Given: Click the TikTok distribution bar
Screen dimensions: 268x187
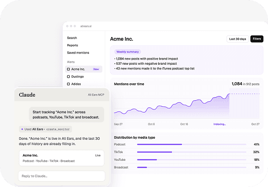Looking at the screenshot, I should tap(192, 152).
